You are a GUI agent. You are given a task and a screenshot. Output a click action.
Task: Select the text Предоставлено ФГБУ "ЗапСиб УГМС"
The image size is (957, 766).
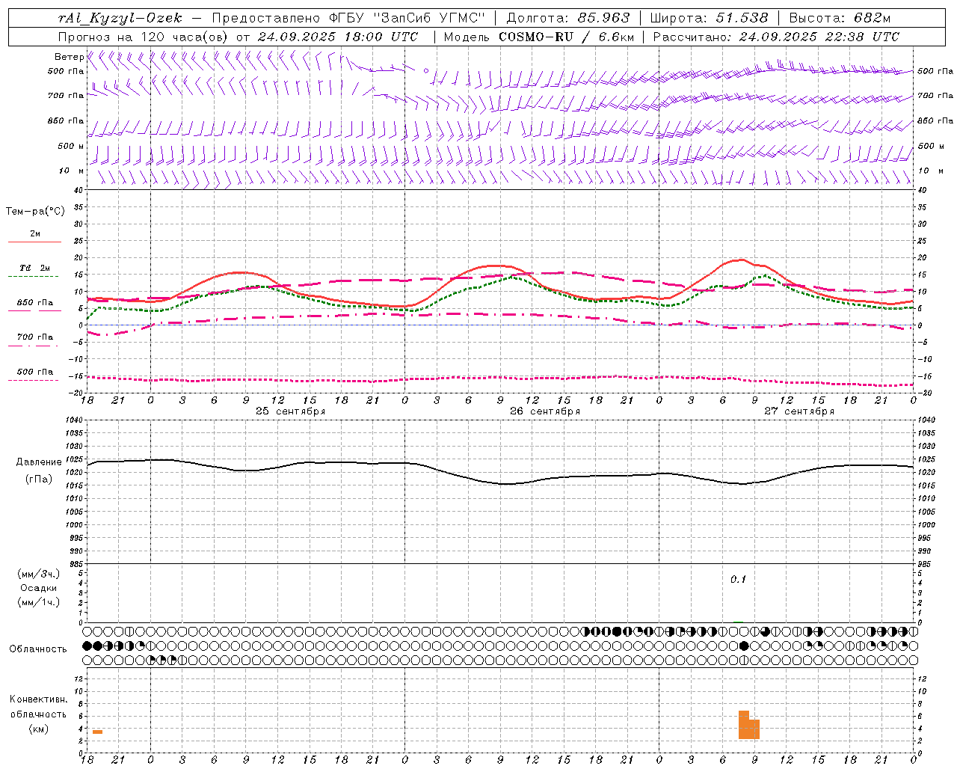pos(350,18)
